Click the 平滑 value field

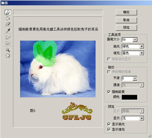127,78
